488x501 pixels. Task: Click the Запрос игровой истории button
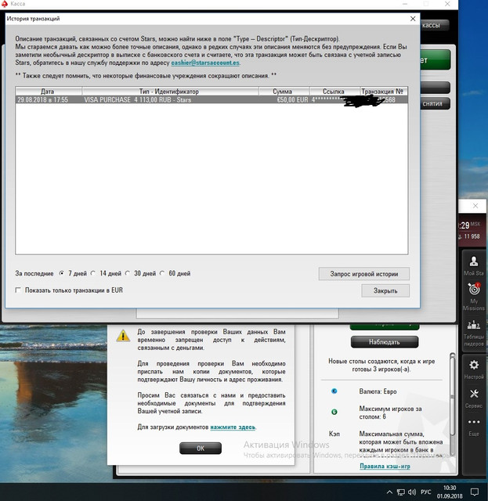click(x=364, y=274)
